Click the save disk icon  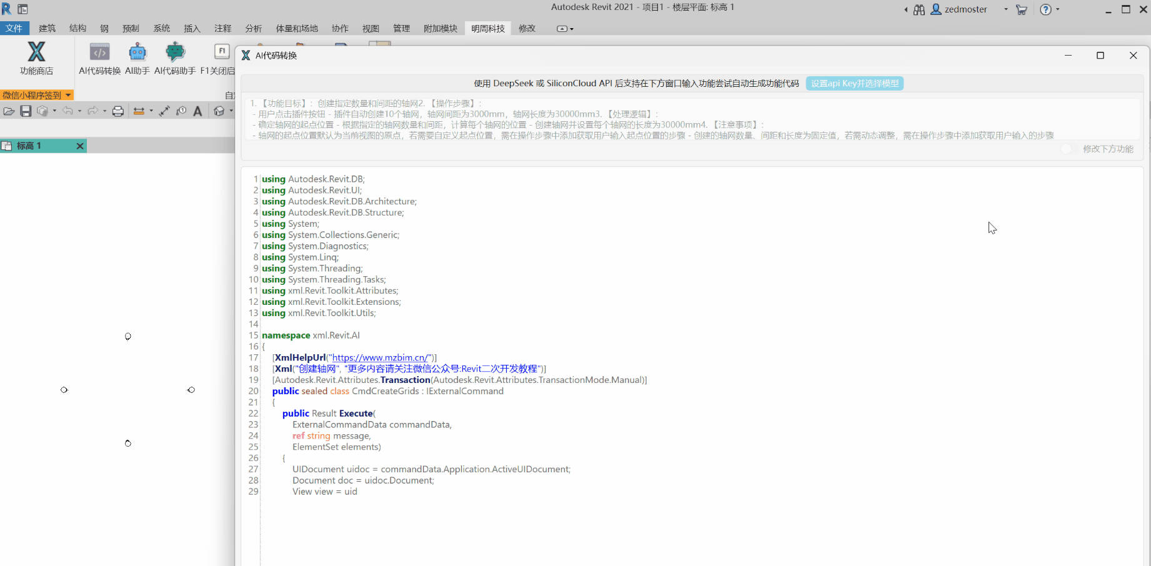[x=26, y=111]
